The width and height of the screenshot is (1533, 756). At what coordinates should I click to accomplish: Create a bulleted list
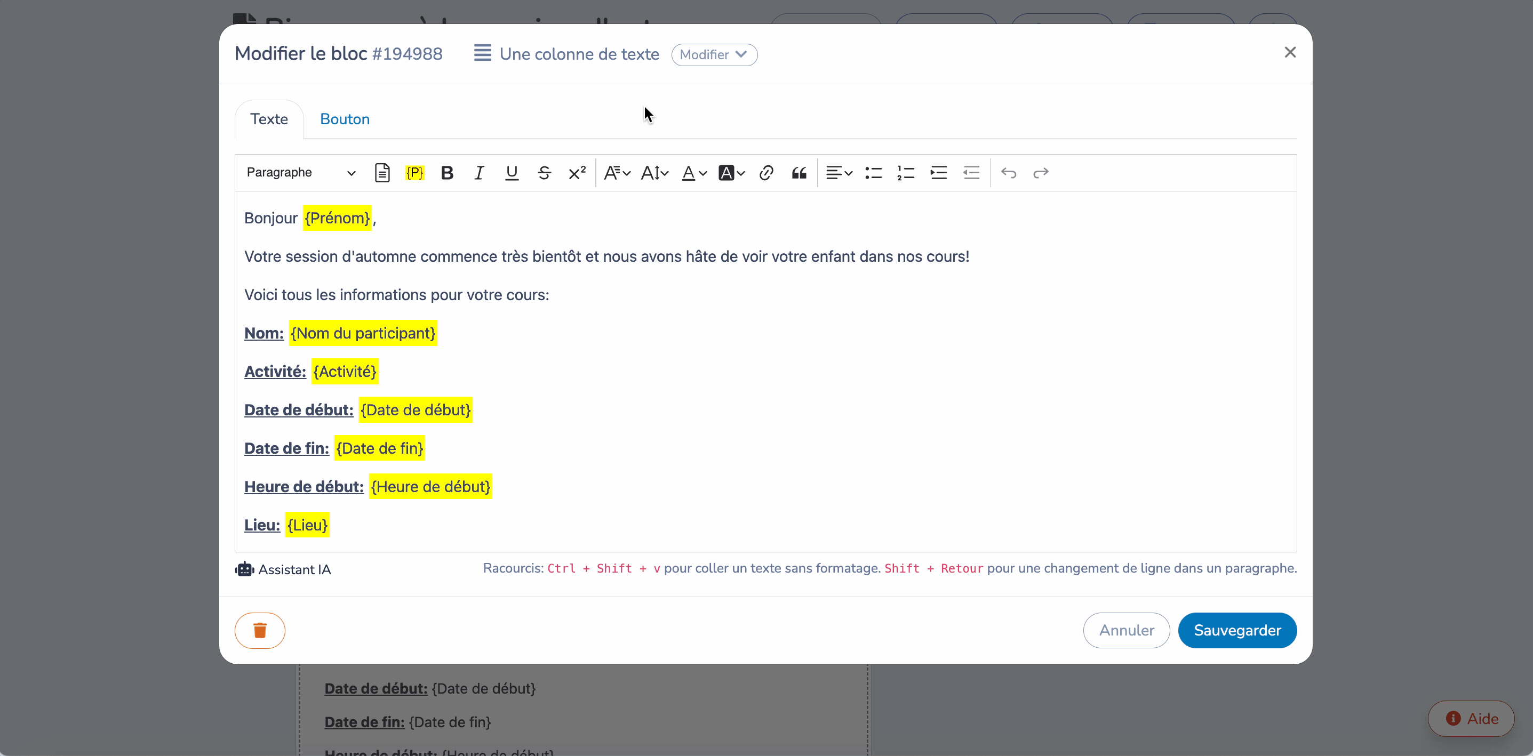click(874, 173)
